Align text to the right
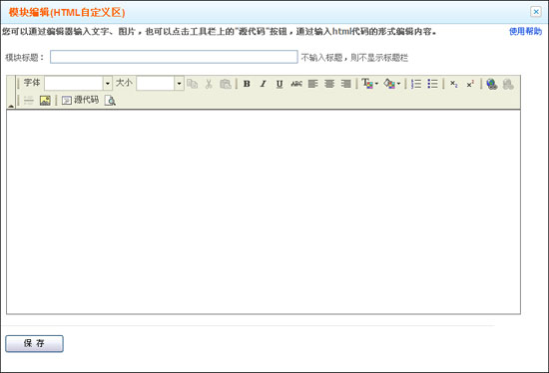549x373 pixels. pos(346,84)
